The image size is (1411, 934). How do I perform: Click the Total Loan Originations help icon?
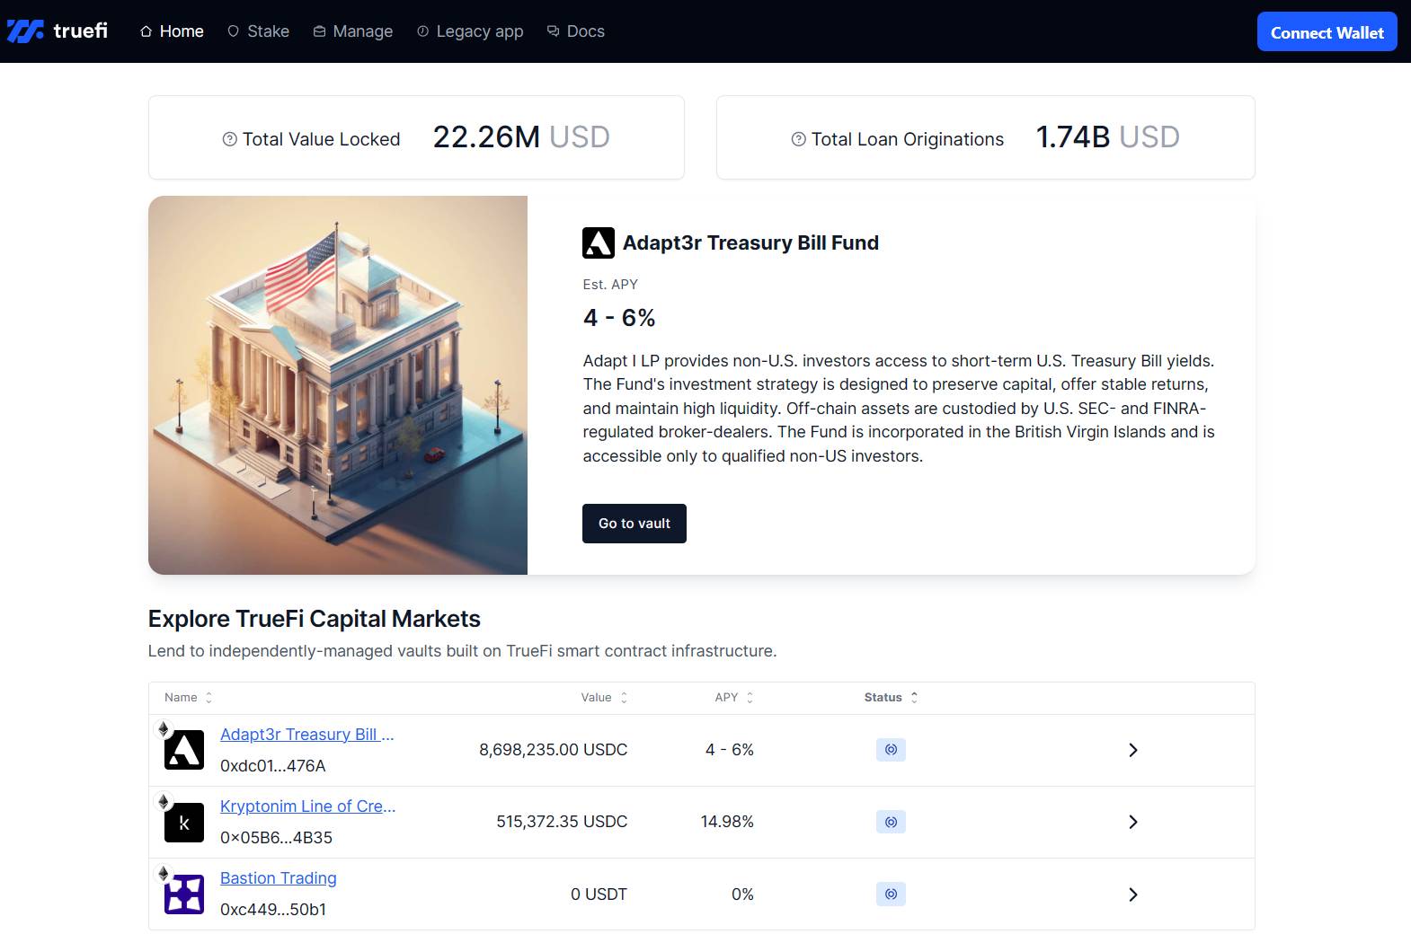coord(798,139)
